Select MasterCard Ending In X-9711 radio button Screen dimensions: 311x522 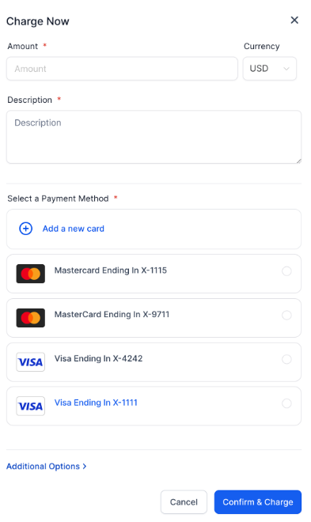[x=286, y=315]
